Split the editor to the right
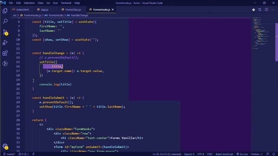The width and height of the screenshot is (278, 156). click(x=266, y=10)
